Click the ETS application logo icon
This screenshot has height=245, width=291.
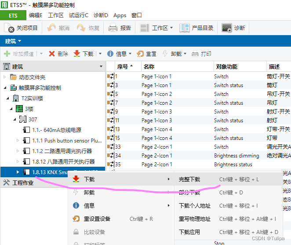tap(4, 5)
